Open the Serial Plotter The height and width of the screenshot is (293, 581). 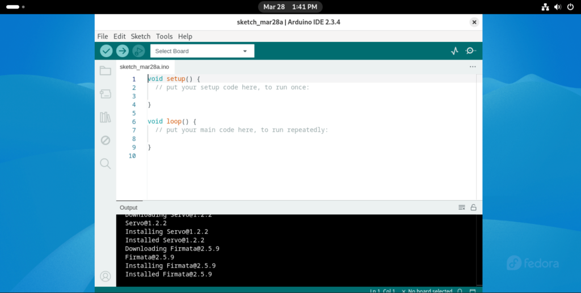pos(454,51)
